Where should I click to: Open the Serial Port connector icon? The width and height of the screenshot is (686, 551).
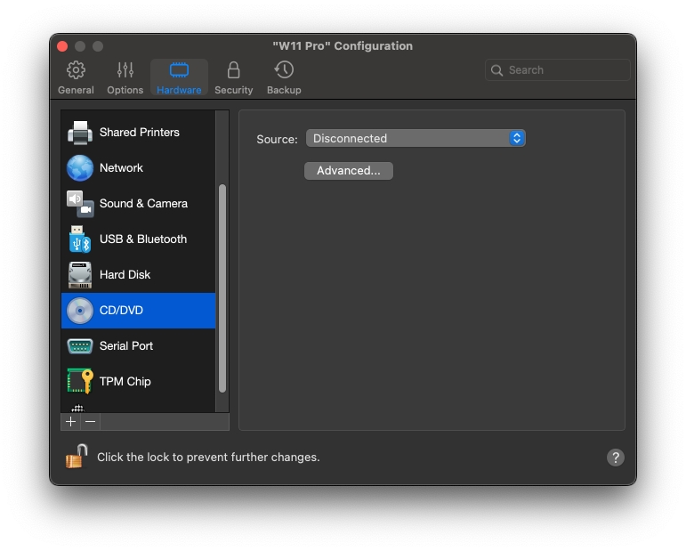(80, 346)
